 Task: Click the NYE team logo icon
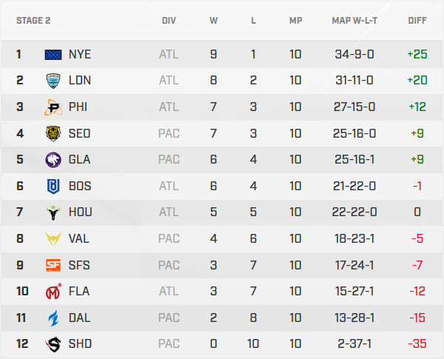[54, 54]
